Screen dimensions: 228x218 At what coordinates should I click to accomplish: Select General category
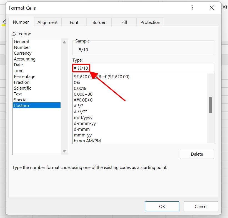point(37,42)
